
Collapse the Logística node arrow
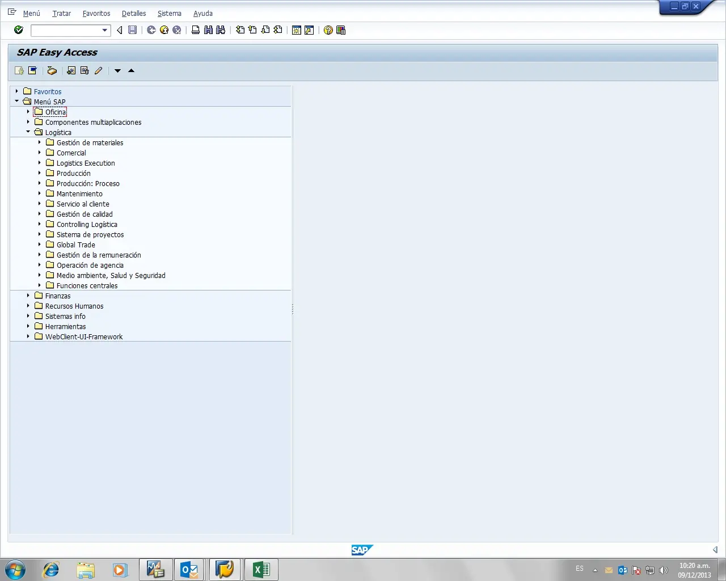pyautogui.click(x=28, y=132)
